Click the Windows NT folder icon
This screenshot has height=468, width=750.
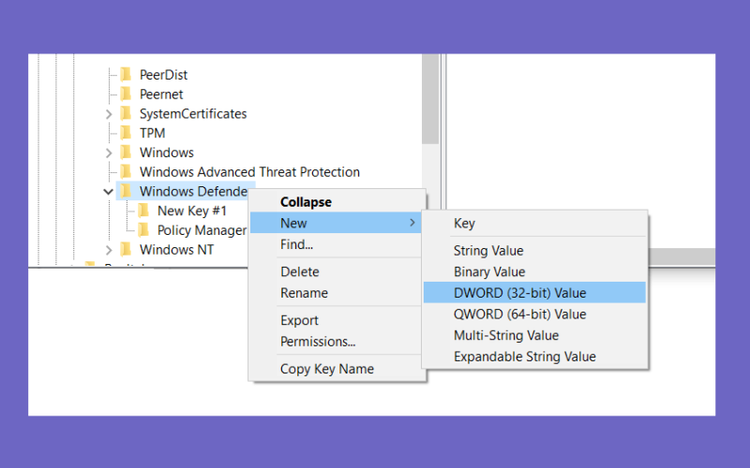(126, 250)
